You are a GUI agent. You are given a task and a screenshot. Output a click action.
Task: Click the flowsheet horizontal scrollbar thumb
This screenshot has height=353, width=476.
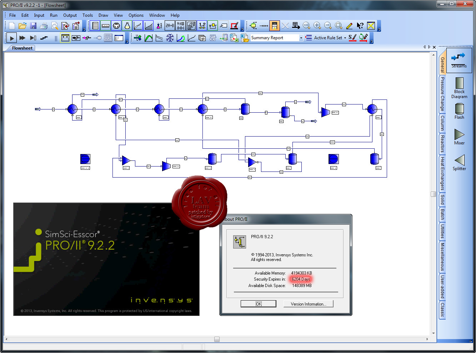pos(217,339)
